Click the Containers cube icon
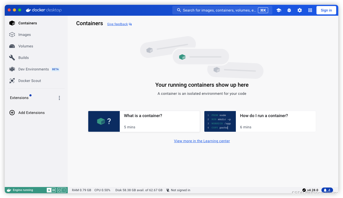This screenshot has width=343, height=198. 12,23
